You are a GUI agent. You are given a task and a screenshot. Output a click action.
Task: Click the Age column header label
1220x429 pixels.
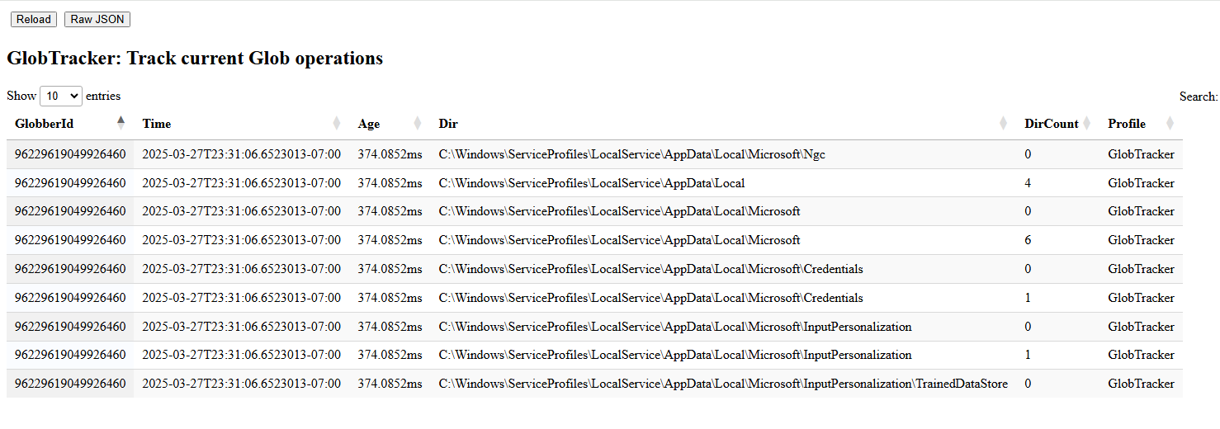369,124
